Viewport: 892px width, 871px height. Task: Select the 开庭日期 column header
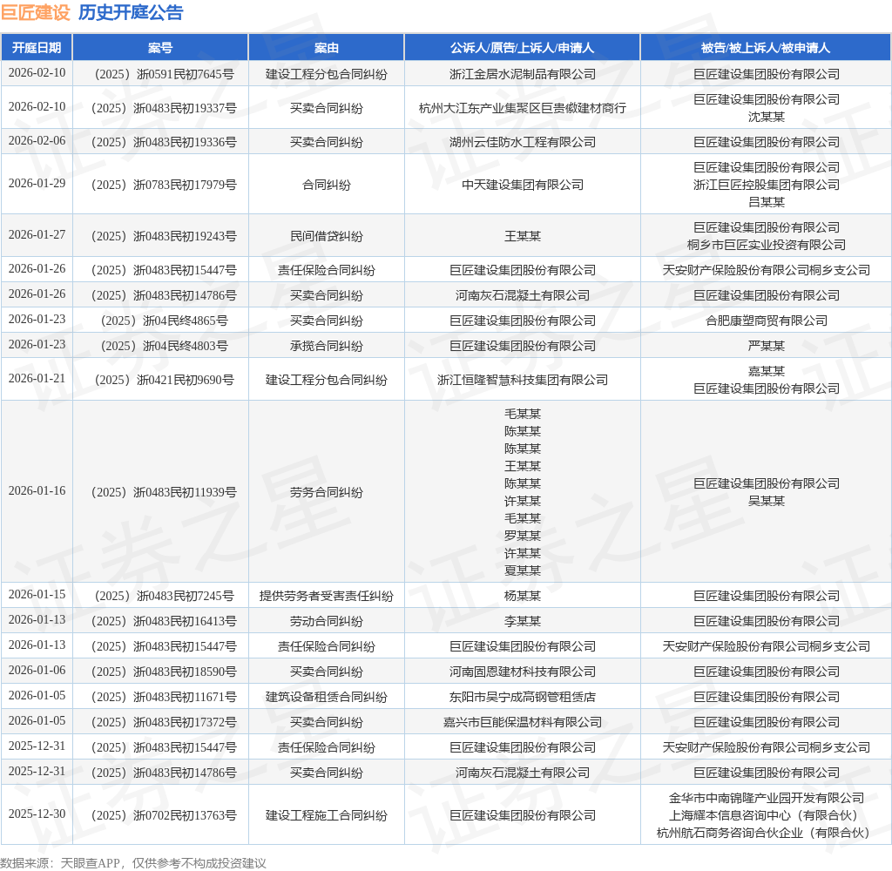[37, 48]
